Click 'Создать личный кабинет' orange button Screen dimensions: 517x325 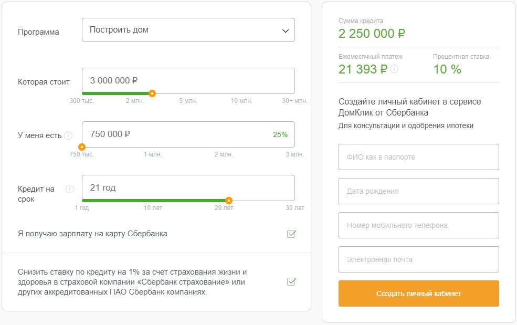coord(419,293)
